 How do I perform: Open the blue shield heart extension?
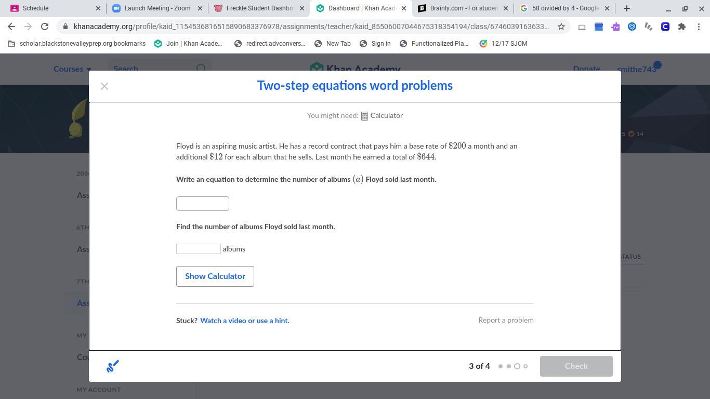pyautogui.click(x=632, y=26)
